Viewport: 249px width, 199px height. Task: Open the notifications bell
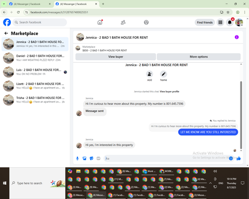pos(230,22)
